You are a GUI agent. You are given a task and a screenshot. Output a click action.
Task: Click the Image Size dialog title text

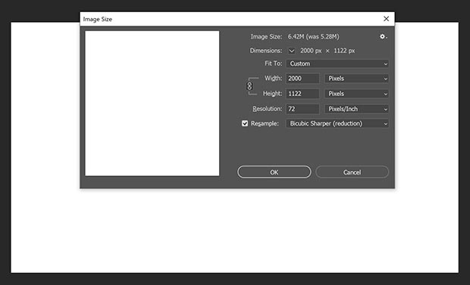pyautogui.click(x=98, y=19)
